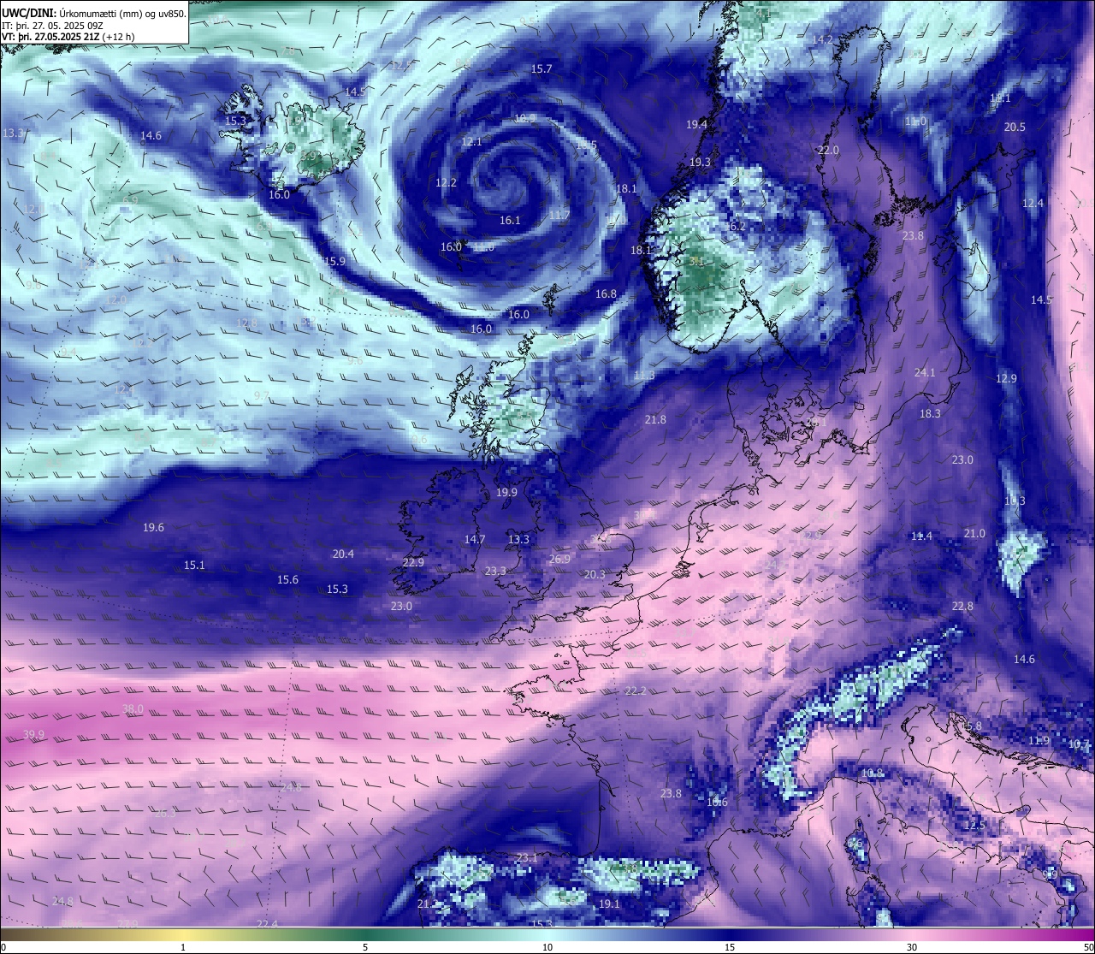Click the 22.9 value over western Ireland
This screenshot has height=954, width=1095.
pyautogui.click(x=413, y=562)
